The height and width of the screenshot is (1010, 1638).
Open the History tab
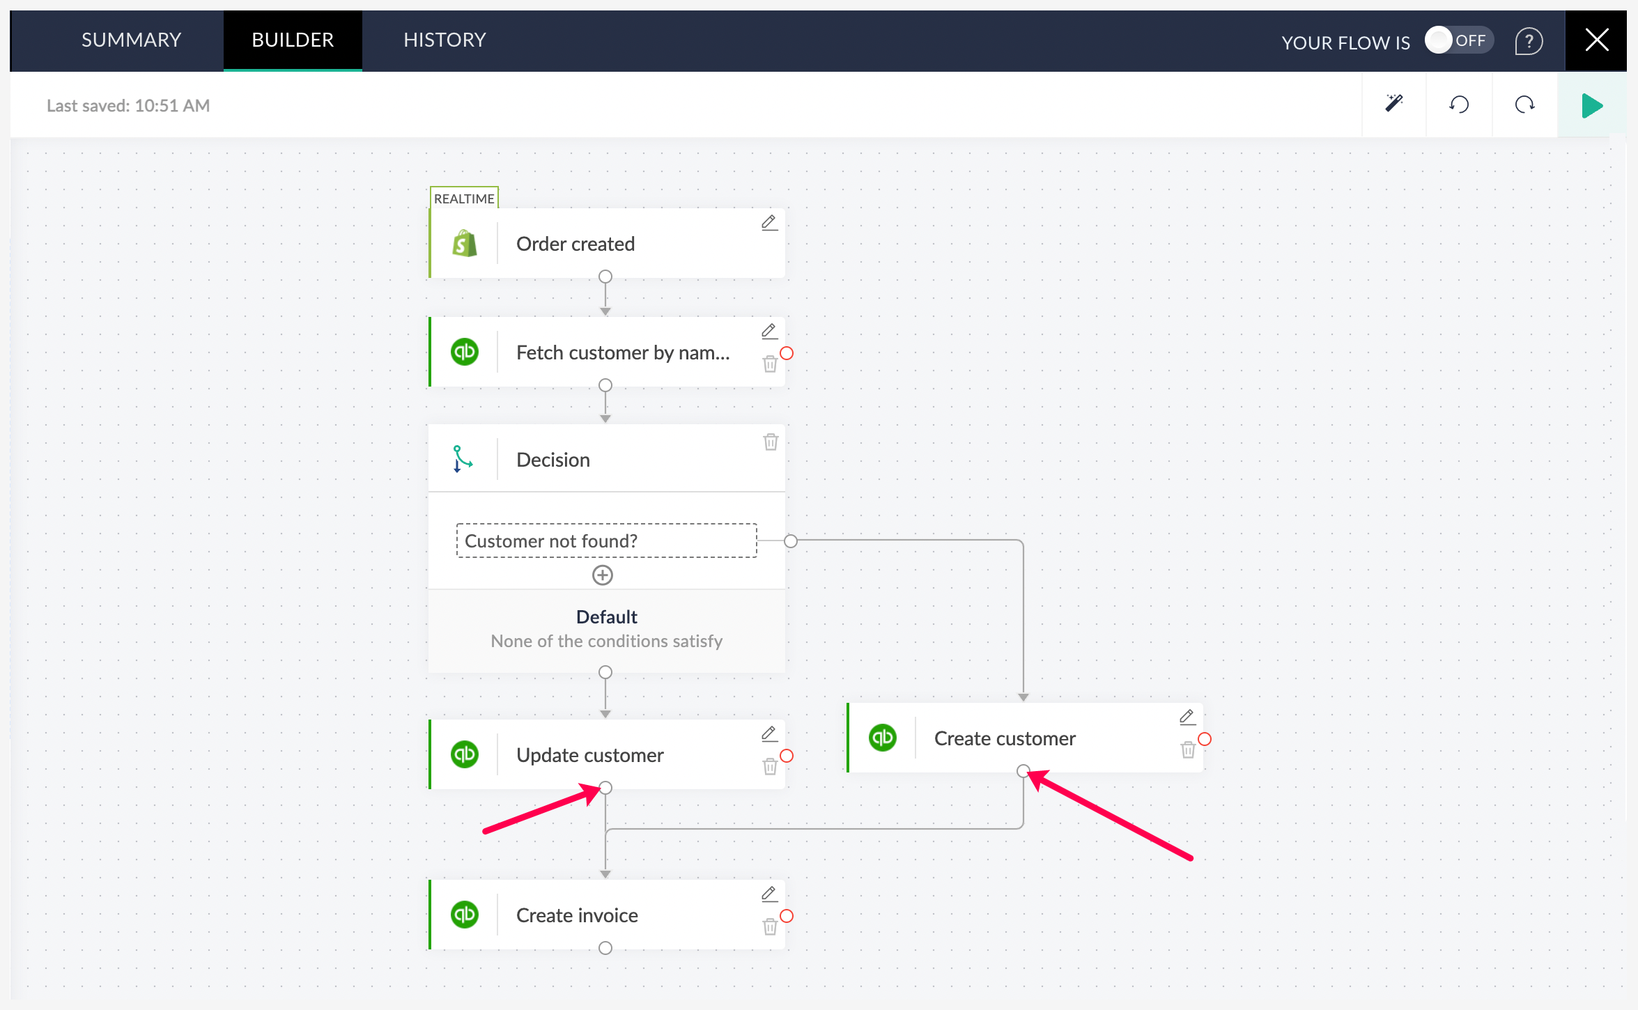point(445,40)
